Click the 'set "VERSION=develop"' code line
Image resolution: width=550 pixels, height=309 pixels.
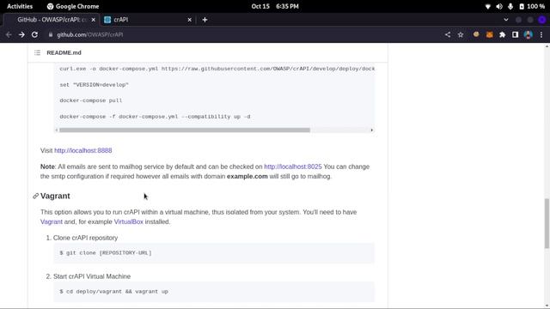tap(94, 85)
